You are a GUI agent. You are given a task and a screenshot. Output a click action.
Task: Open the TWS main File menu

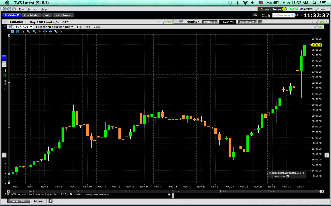point(21,9)
